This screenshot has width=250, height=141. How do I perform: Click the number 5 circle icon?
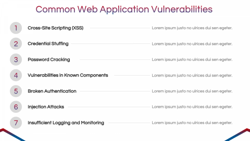[16, 91]
